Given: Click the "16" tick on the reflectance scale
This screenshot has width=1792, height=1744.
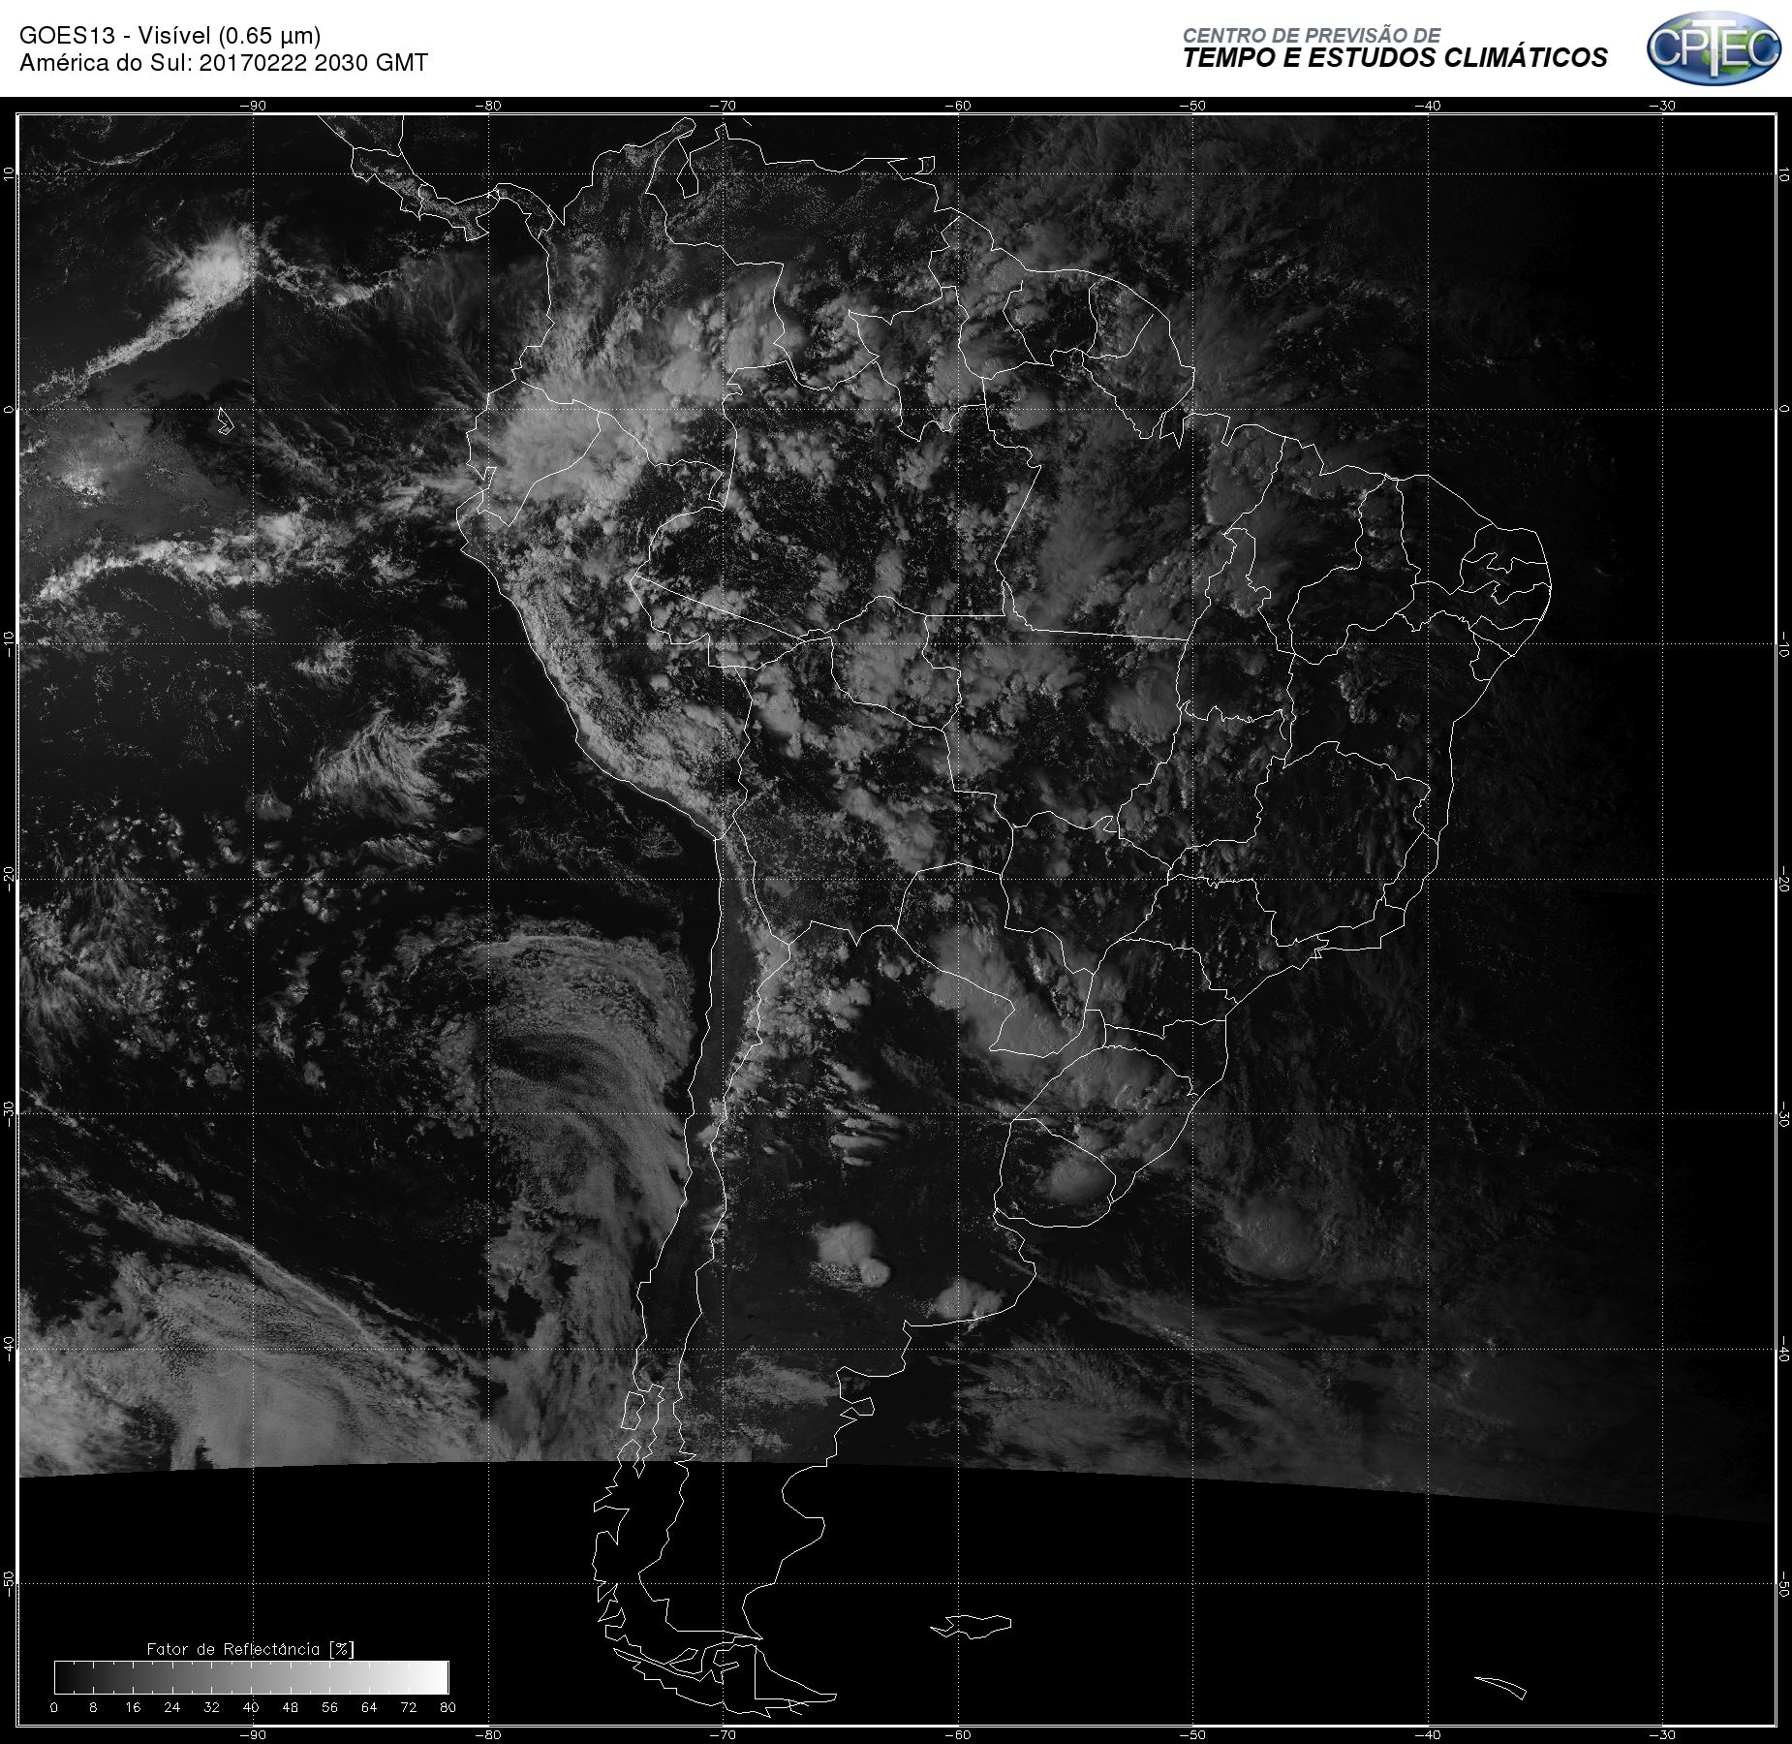Looking at the screenshot, I should 133,1707.
